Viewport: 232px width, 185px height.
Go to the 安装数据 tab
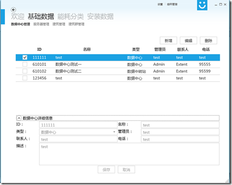pyautogui.click(x=100, y=16)
